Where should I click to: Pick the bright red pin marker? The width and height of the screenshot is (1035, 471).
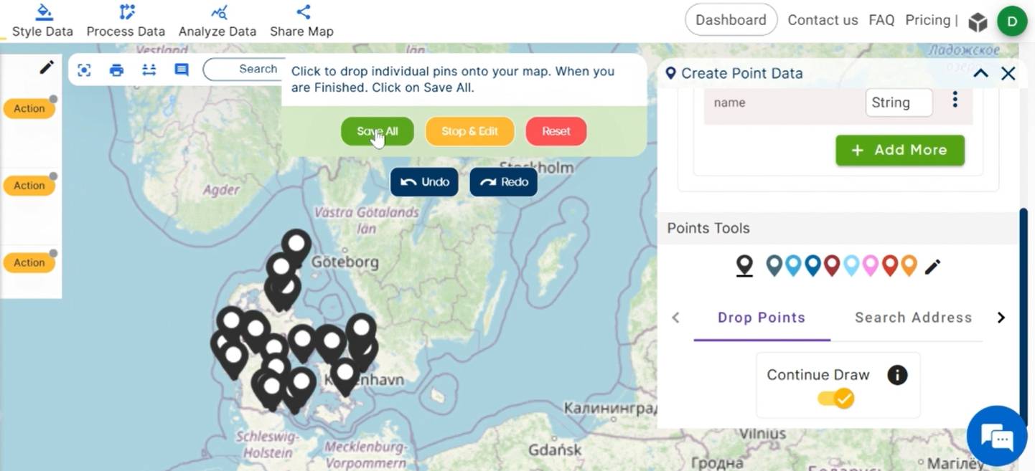[890, 266]
